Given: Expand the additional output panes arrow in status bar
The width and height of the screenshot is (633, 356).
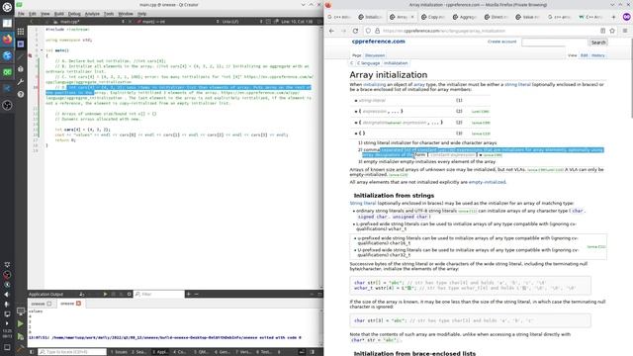Looking at the screenshot, I should [279, 352].
